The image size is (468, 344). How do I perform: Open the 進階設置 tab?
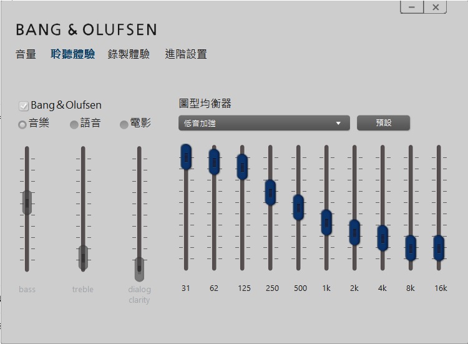186,54
